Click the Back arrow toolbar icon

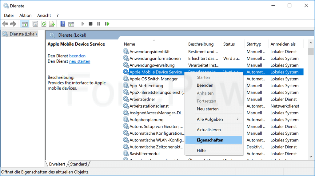(x=5, y=24)
